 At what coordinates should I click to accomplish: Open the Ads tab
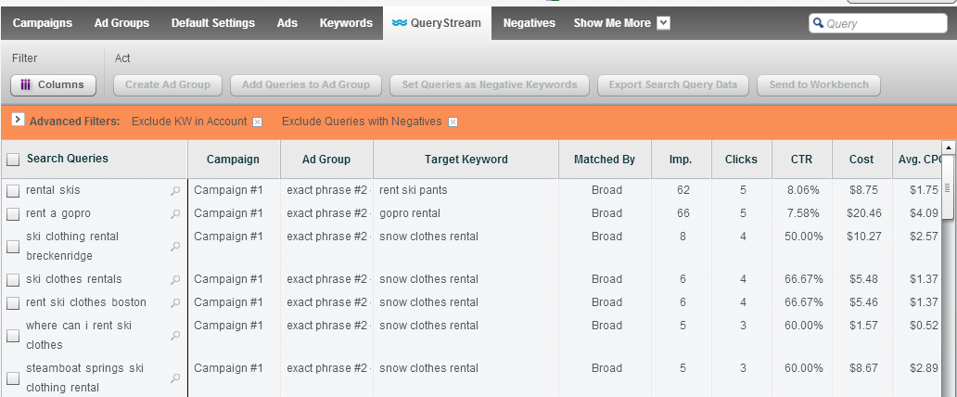[287, 23]
